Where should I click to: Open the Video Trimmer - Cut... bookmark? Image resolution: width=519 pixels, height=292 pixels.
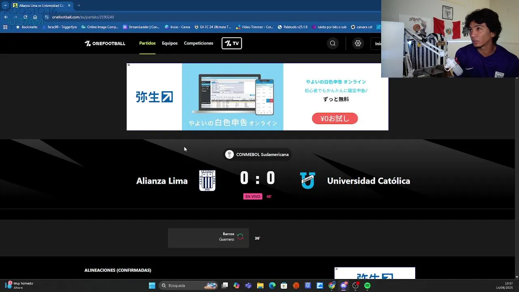pyautogui.click(x=255, y=27)
